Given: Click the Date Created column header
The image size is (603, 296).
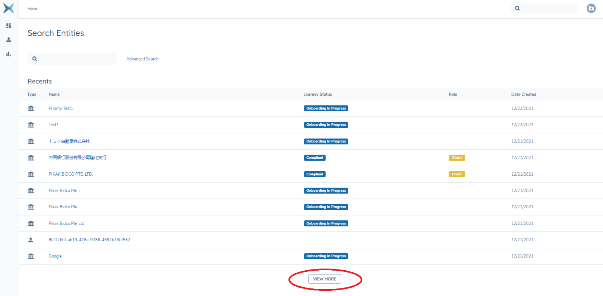Looking at the screenshot, I should 524,95.
